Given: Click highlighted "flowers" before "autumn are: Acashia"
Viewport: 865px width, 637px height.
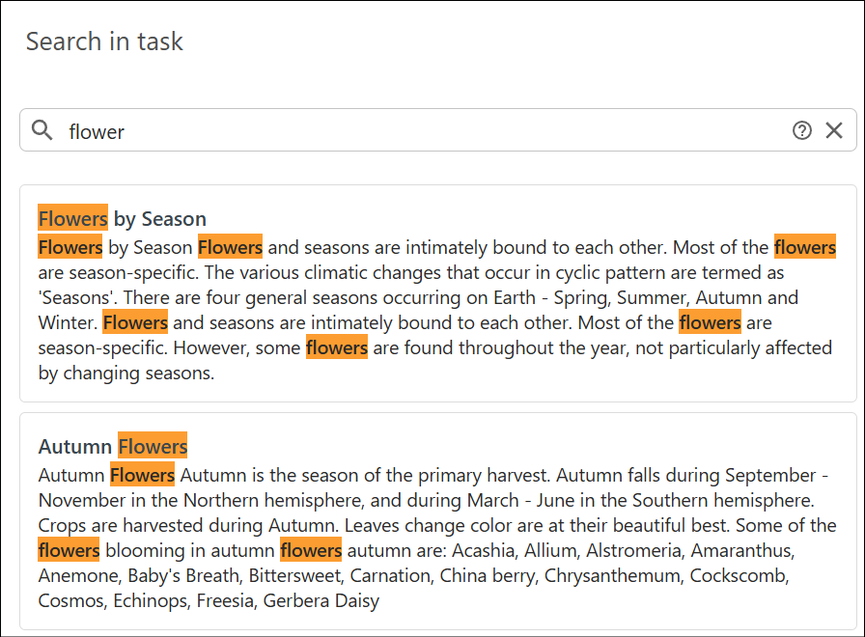Looking at the screenshot, I should 311,550.
